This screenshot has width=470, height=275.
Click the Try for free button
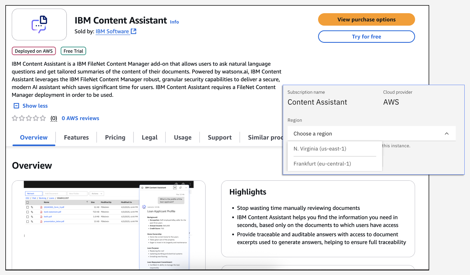click(367, 37)
